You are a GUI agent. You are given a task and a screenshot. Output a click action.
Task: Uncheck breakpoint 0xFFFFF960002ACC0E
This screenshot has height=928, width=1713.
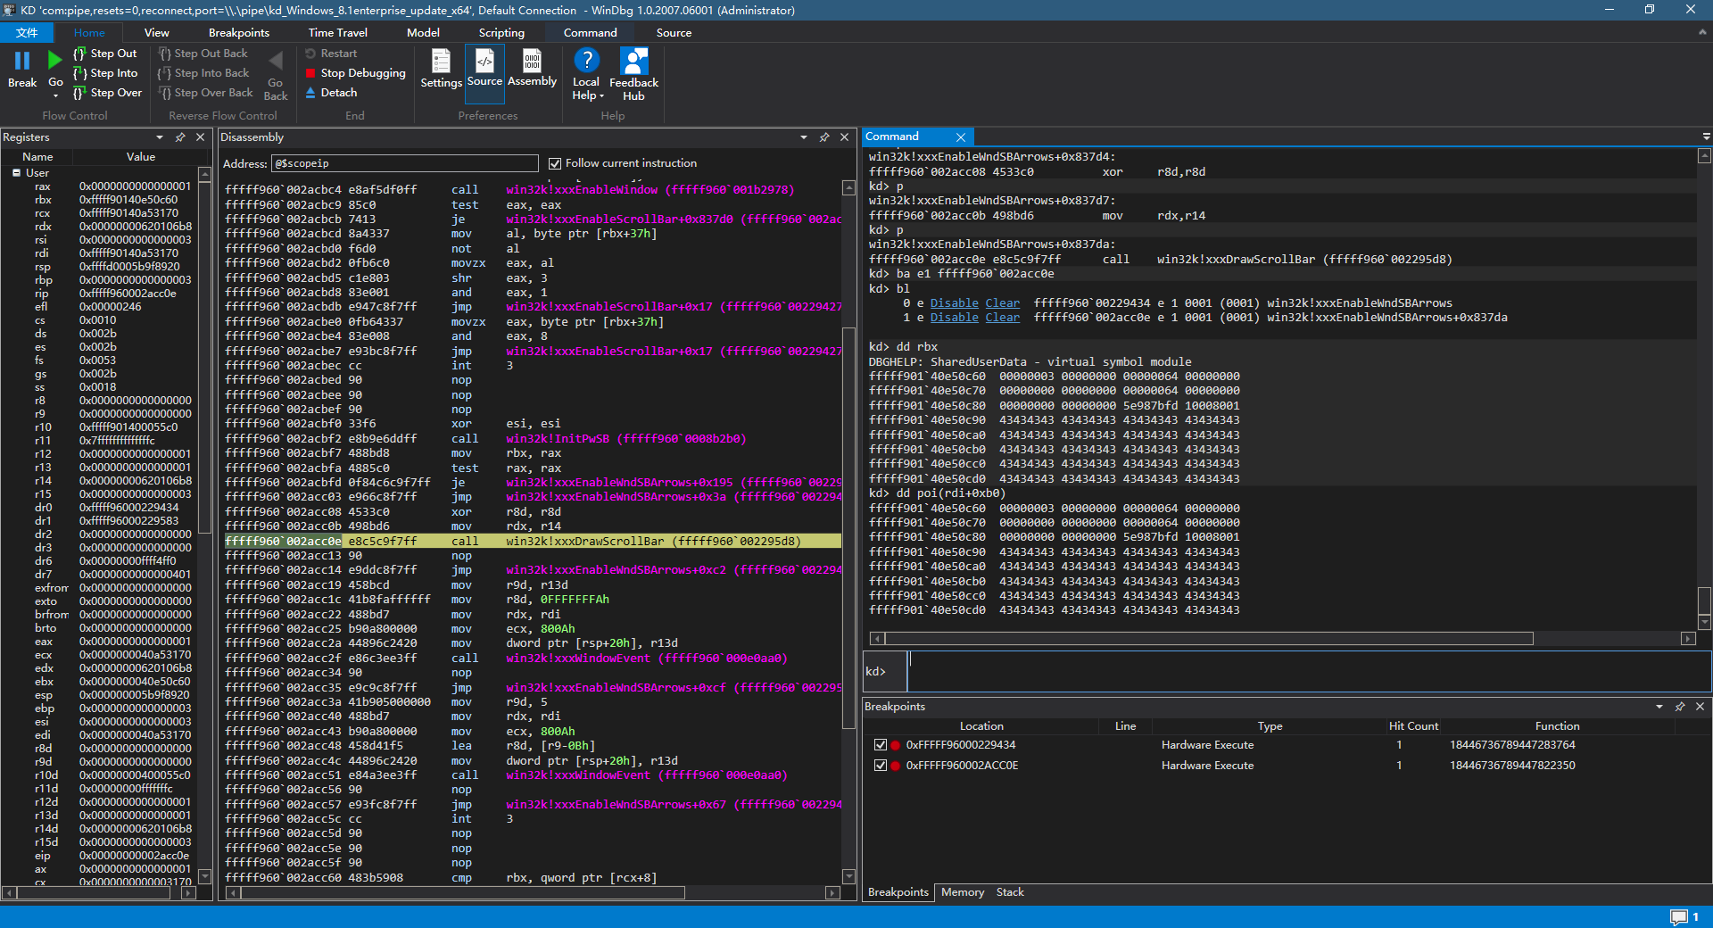tap(881, 766)
